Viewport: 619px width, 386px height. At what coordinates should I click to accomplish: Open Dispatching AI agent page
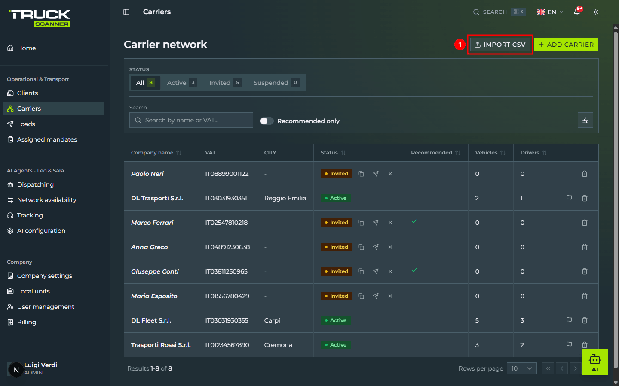(x=54, y=184)
